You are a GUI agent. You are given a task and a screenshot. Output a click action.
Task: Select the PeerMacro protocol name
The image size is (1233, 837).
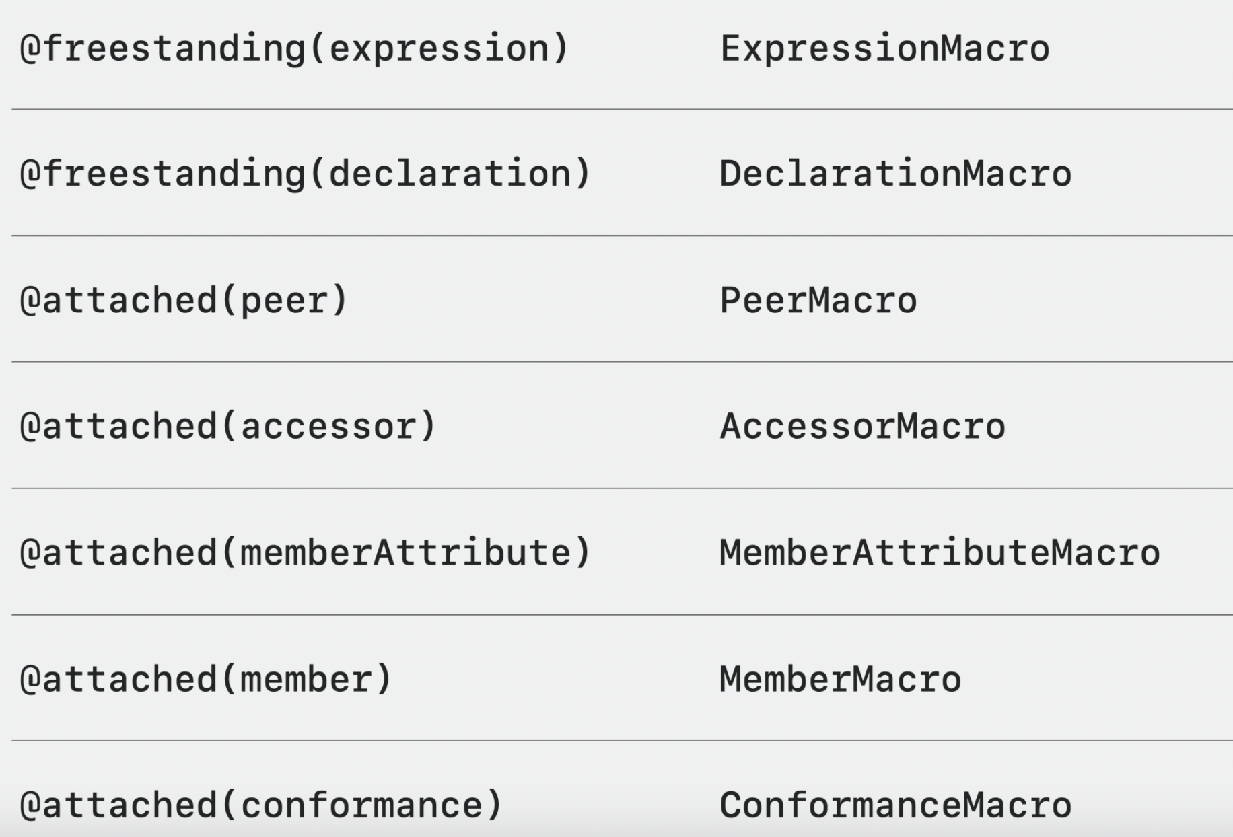(818, 301)
